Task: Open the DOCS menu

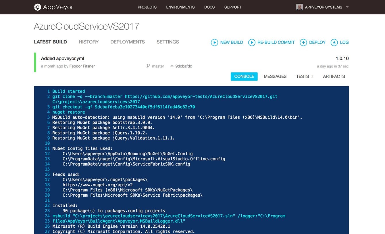Action: 209,7
